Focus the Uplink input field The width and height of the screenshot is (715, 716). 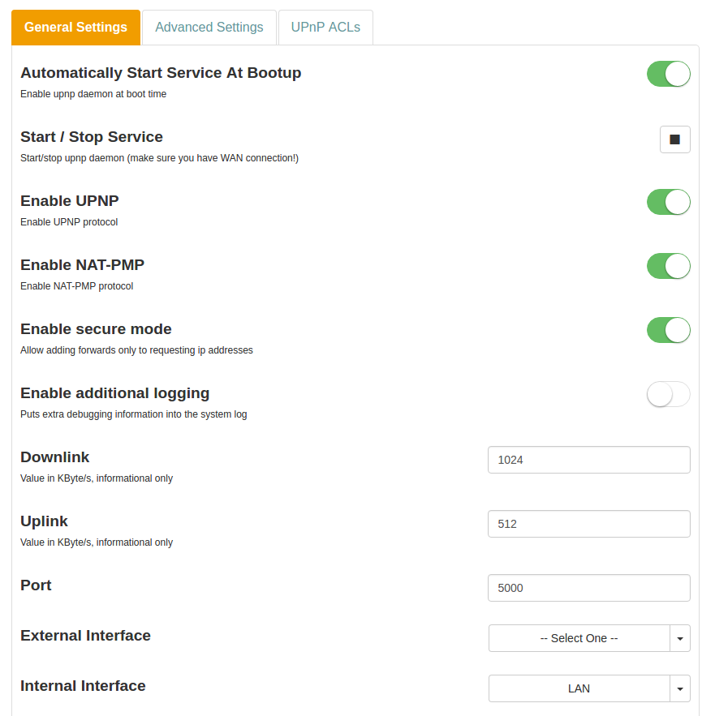tap(588, 524)
